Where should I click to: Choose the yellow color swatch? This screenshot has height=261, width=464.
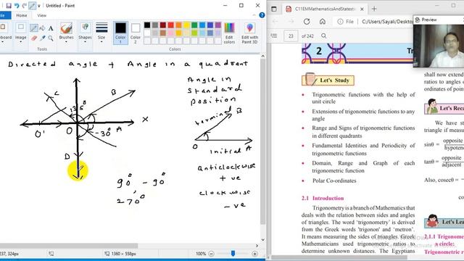pyautogui.click(x=186, y=25)
